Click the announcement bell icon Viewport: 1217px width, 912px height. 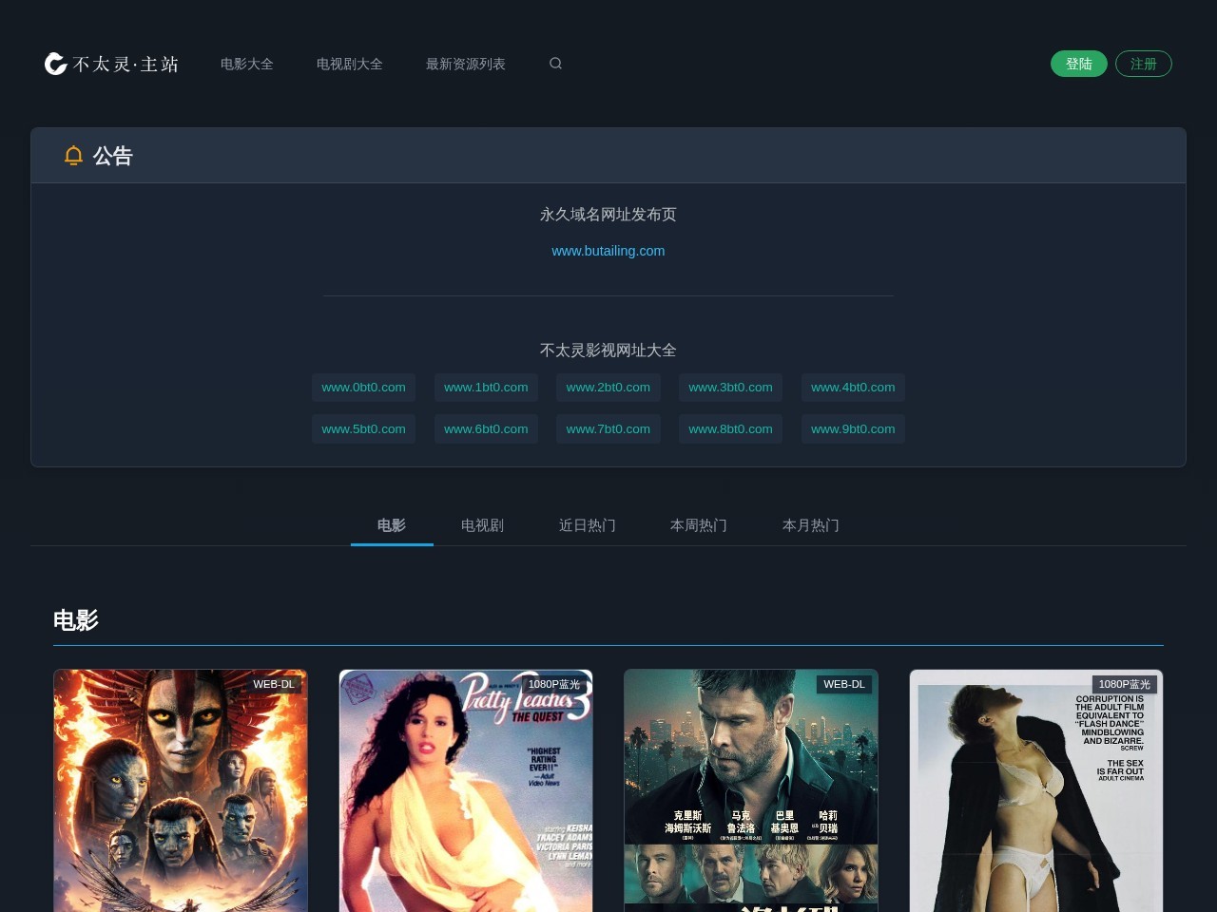pyautogui.click(x=73, y=156)
